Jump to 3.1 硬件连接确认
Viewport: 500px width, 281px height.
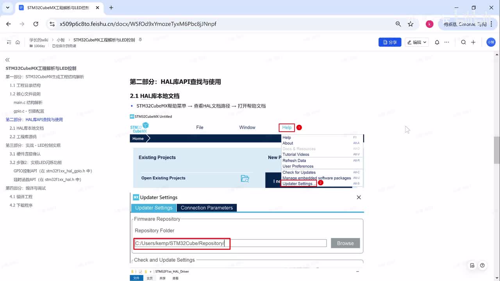pos(25,154)
